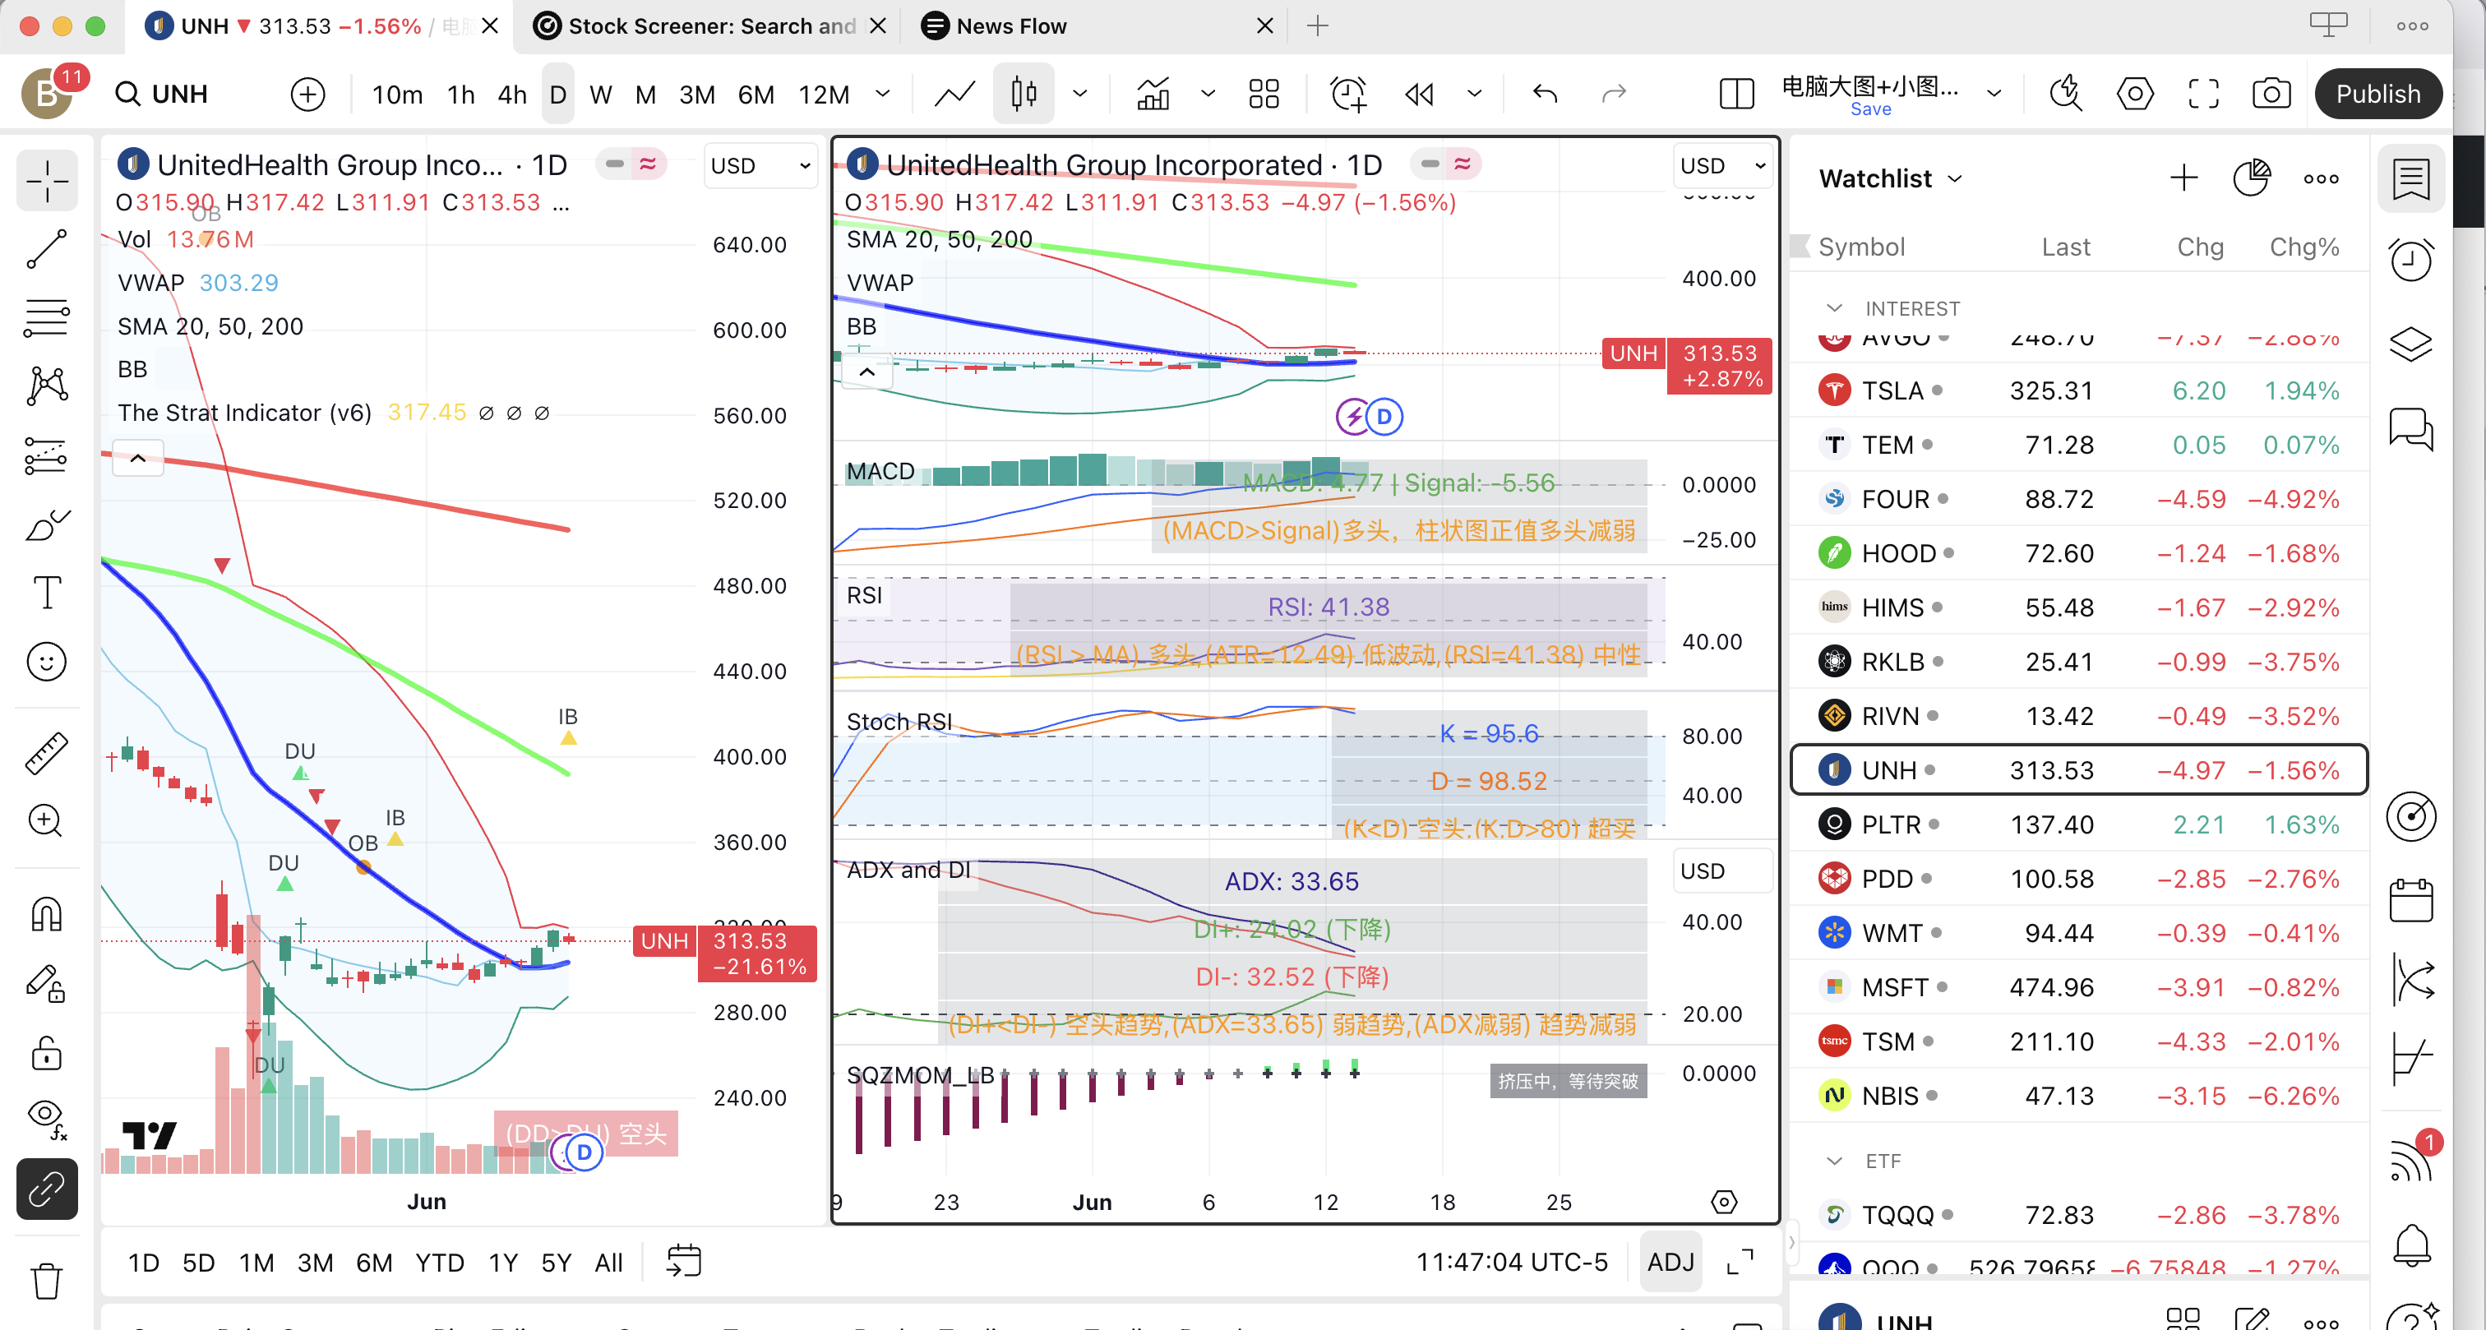The width and height of the screenshot is (2486, 1330).
Task: Toggle ADJ adjusted price data
Action: [1670, 1262]
